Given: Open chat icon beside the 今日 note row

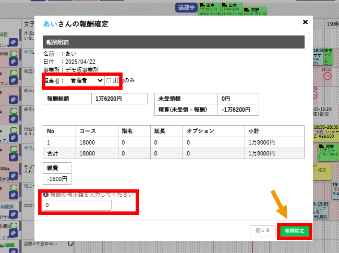Looking at the screenshot, I should pyautogui.click(x=14, y=149).
